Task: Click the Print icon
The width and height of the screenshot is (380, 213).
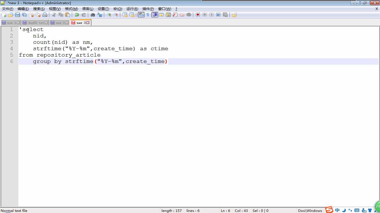Action: [x=45, y=15]
